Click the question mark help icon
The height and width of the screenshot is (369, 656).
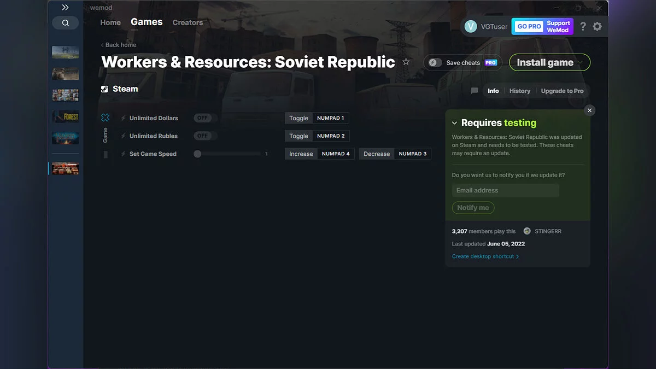[x=582, y=26]
